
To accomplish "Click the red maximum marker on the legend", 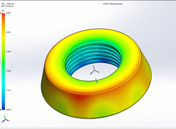I will click(x=1, y=13).
